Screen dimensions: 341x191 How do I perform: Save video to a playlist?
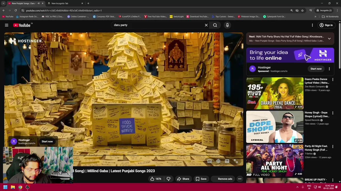(201, 179)
